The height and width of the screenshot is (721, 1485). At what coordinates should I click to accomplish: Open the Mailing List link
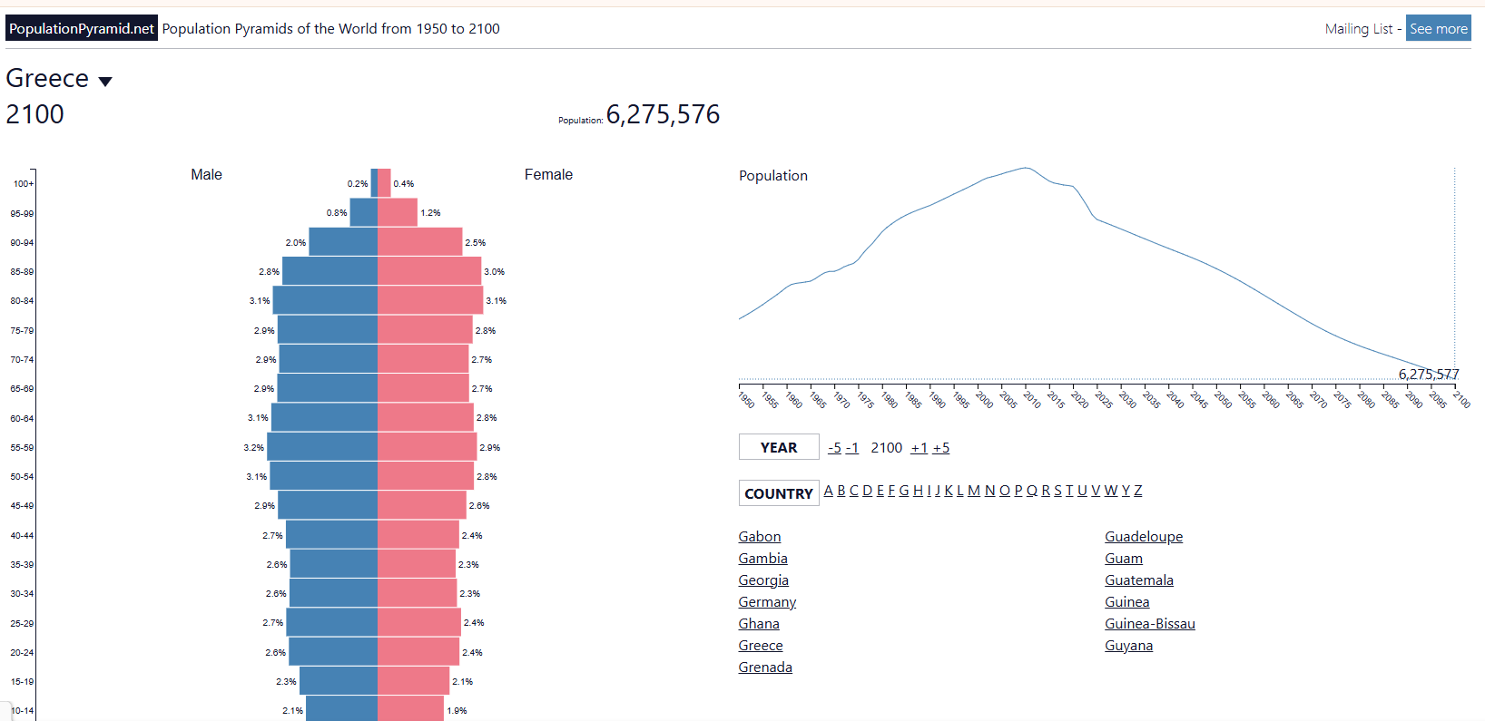pyautogui.click(x=1358, y=29)
